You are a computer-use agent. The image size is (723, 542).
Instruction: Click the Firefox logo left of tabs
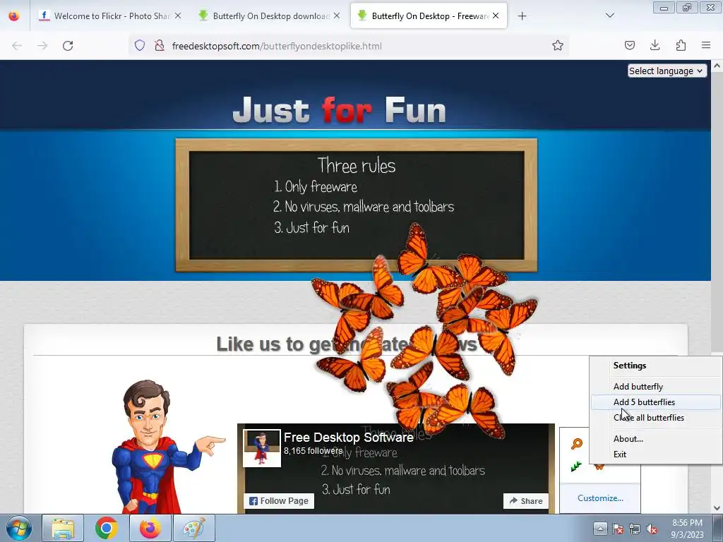click(14, 16)
